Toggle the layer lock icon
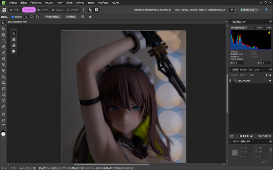 [x=270, y=75]
